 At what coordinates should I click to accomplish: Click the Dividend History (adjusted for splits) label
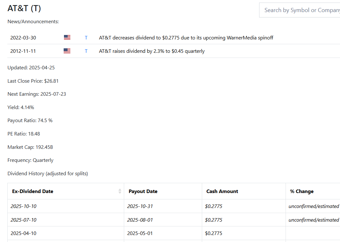point(48,174)
